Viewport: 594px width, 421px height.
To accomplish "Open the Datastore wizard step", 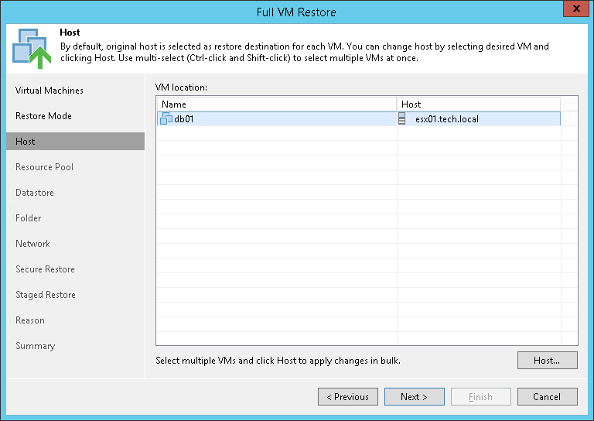I will point(35,193).
